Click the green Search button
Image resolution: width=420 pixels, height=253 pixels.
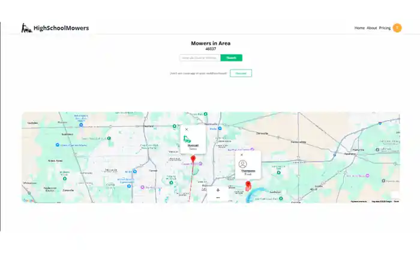232,58
